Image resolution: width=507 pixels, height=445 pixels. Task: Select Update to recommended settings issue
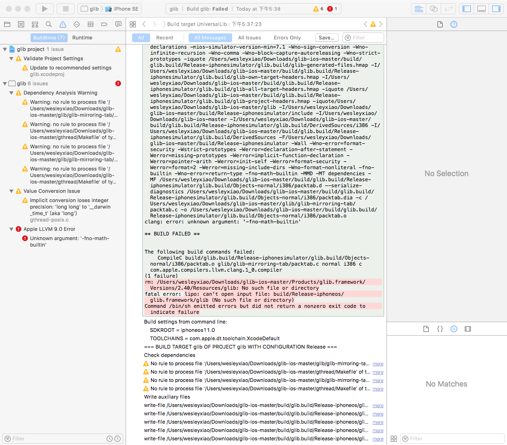(x=70, y=68)
